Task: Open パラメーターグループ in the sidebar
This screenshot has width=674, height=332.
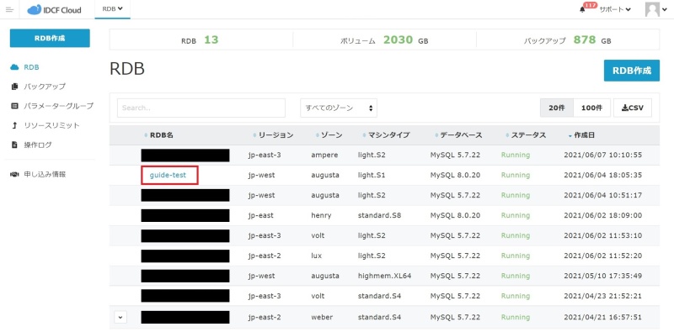Action: coord(58,106)
